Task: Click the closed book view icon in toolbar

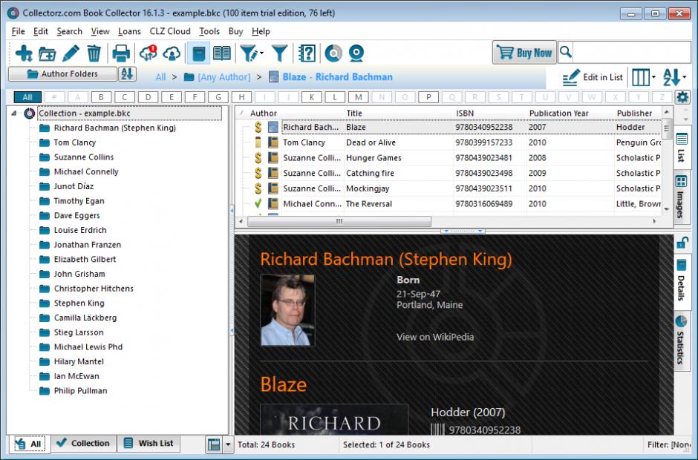Action: point(199,53)
